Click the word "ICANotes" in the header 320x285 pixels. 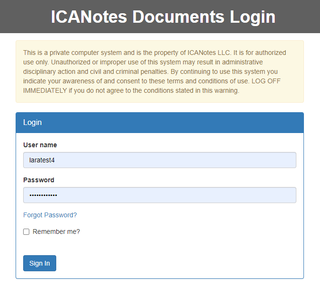coord(89,17)
